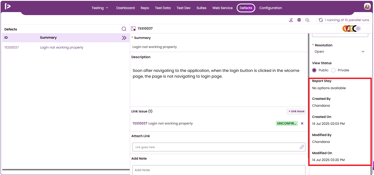
Task: Click the + Link Issue button
Action: 296,111
